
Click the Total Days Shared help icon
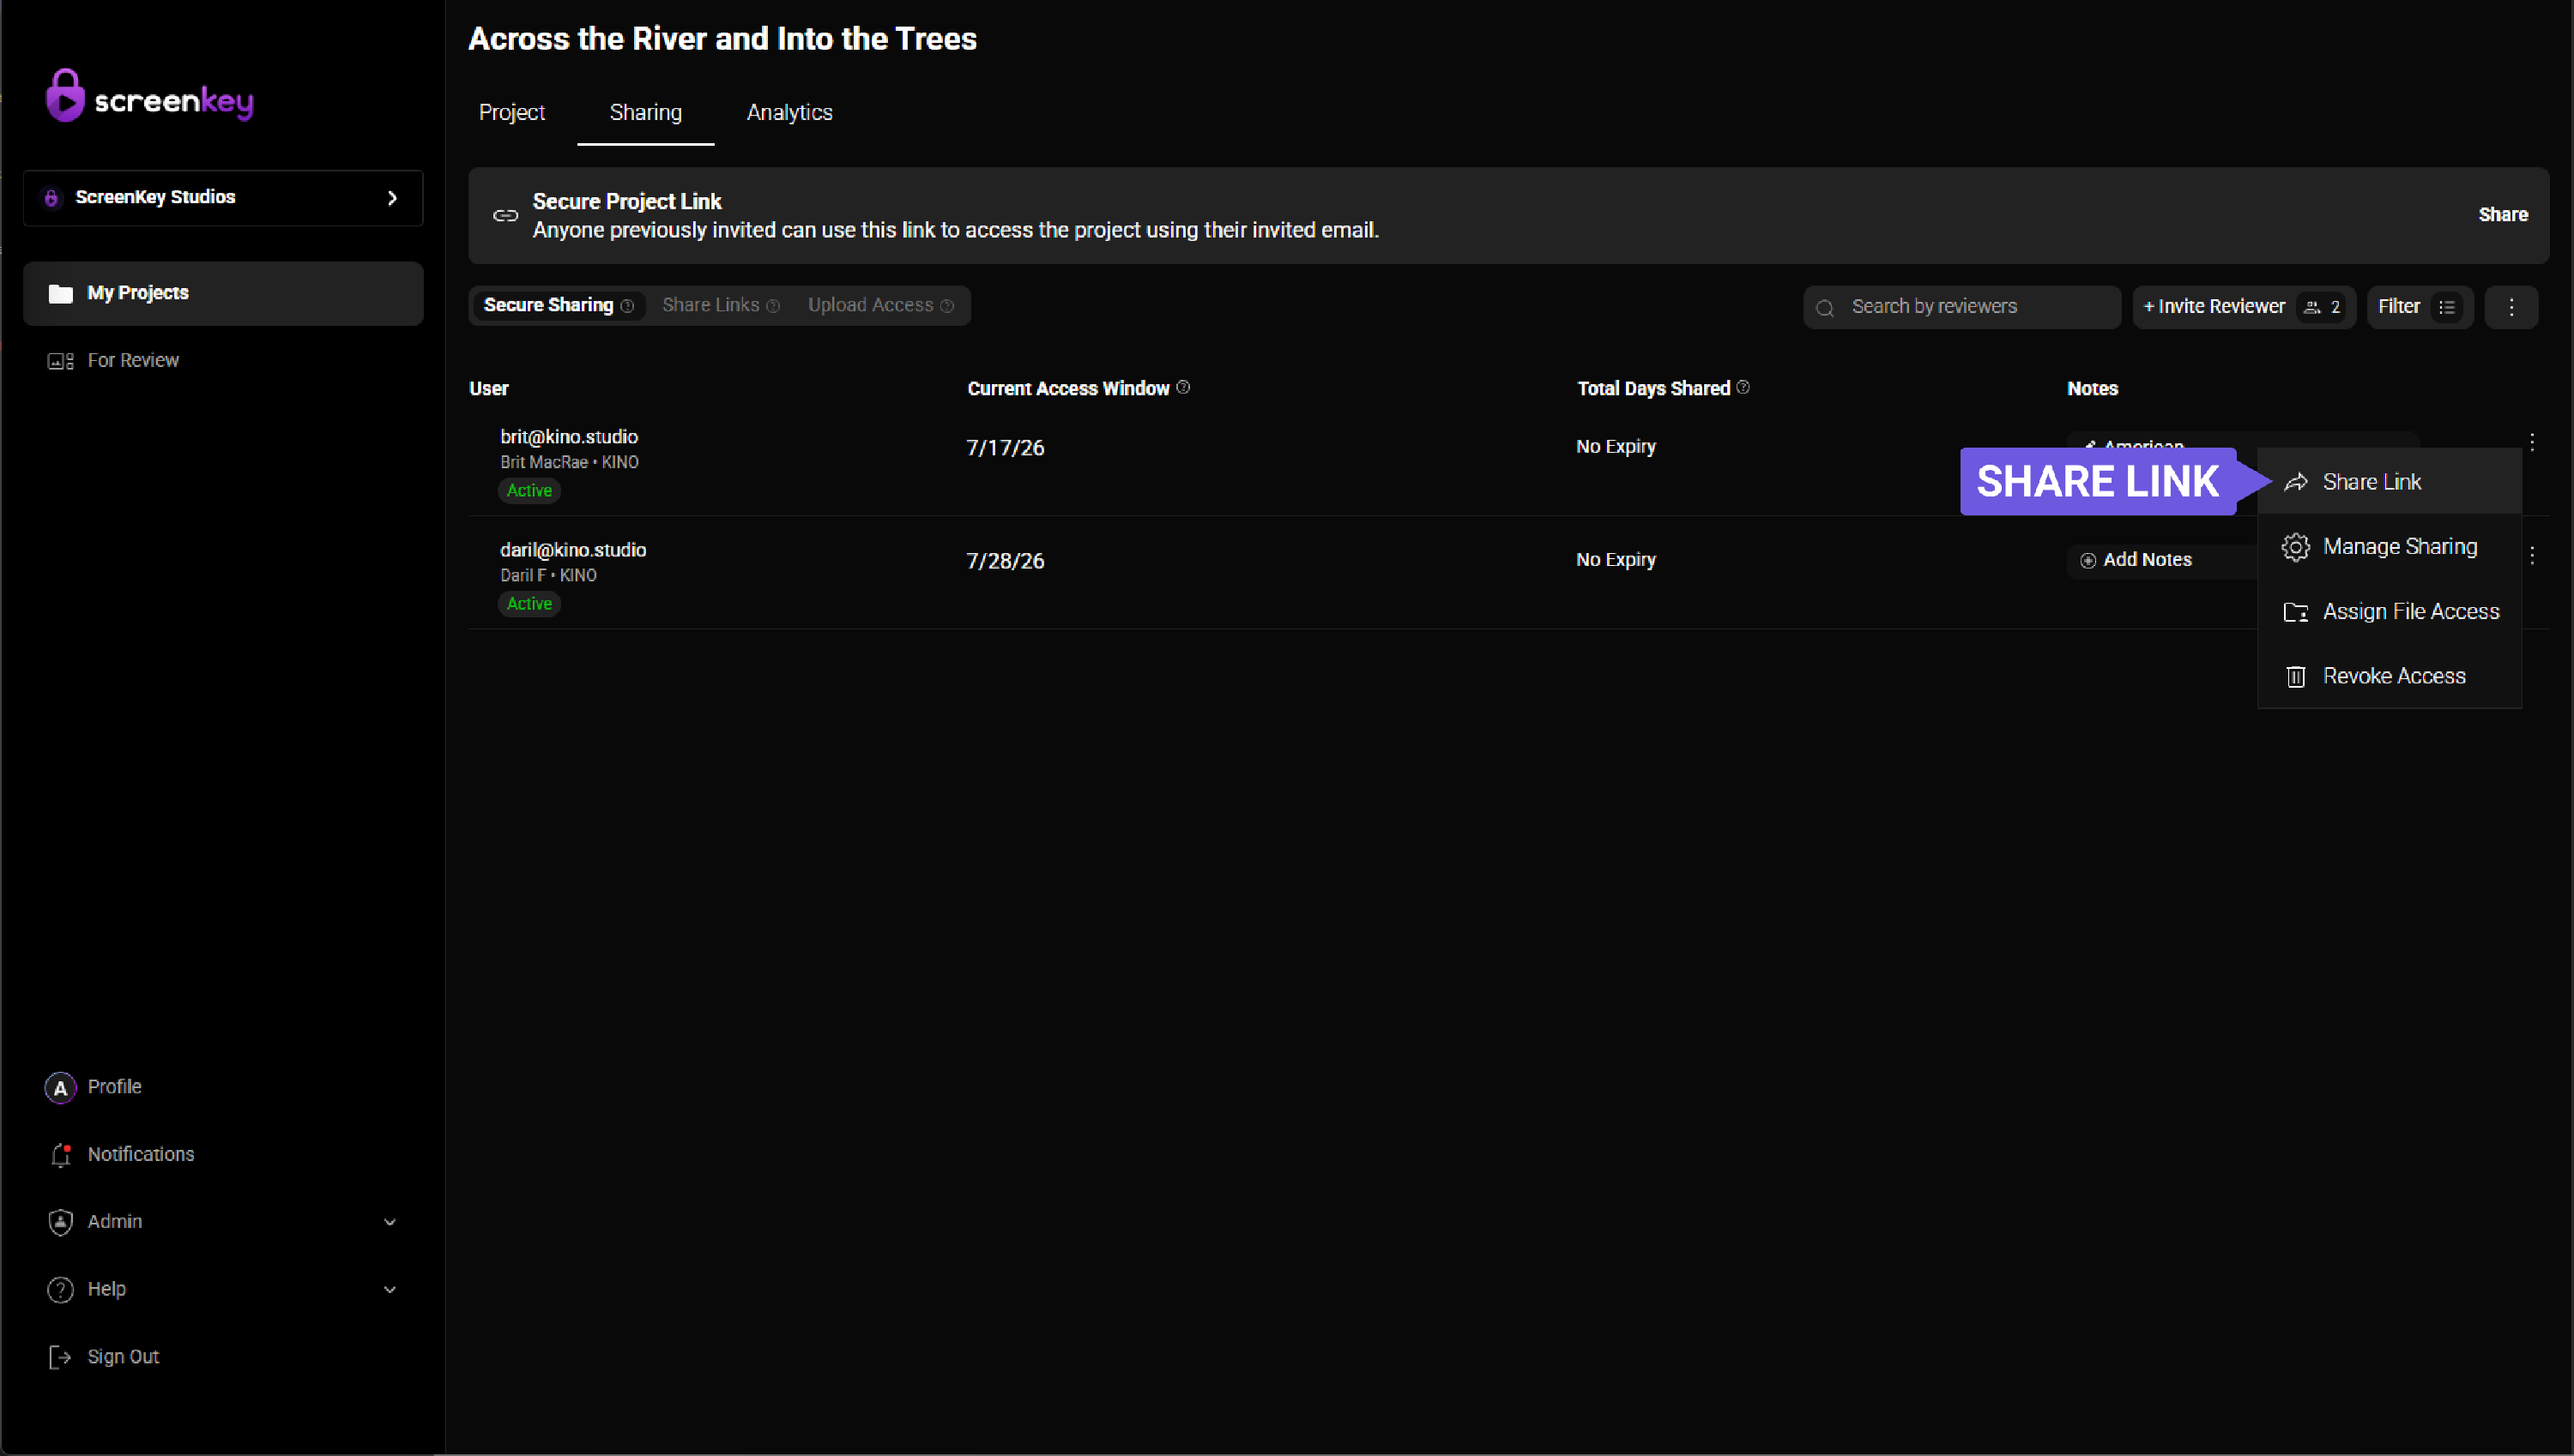tap(1743, 387)
